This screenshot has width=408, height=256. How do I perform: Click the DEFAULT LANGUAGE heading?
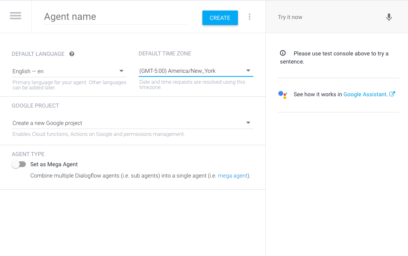point(38,54)
